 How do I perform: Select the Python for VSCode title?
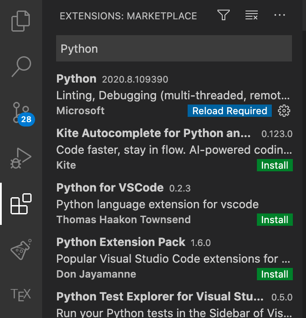tap(110, 188)
